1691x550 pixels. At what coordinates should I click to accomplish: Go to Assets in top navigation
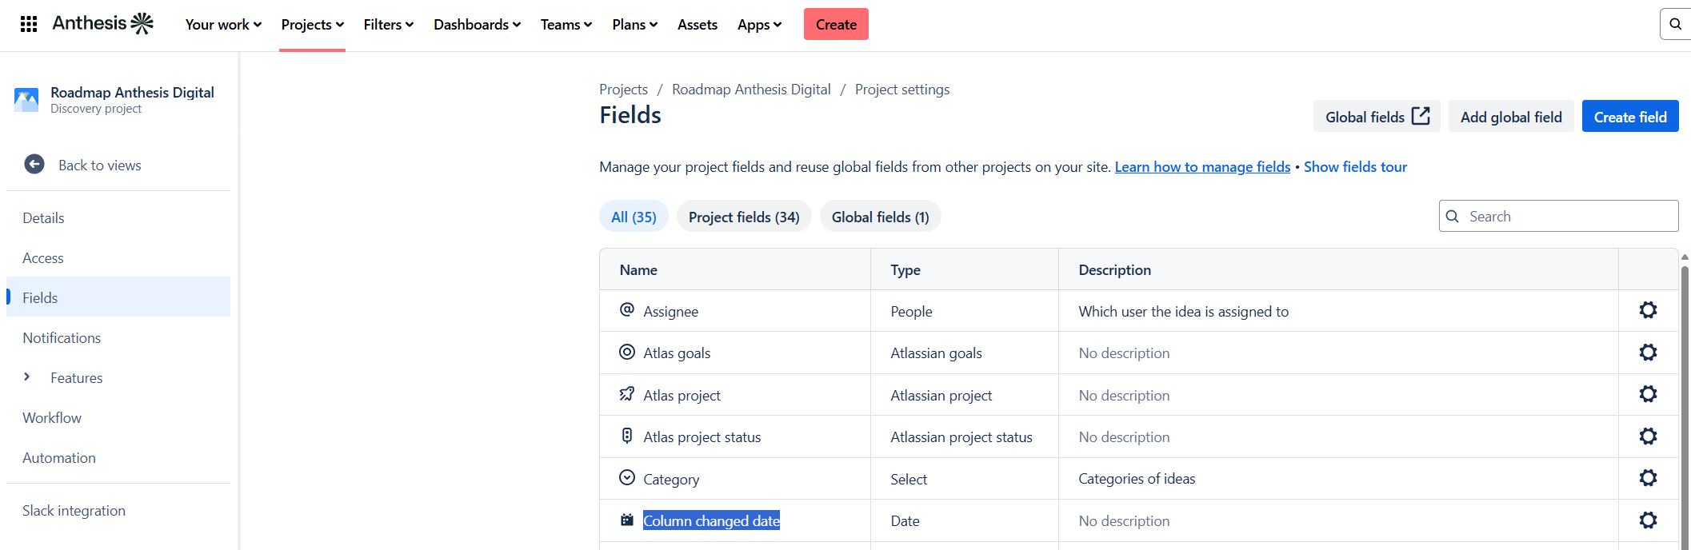click(x=698, y=25)
